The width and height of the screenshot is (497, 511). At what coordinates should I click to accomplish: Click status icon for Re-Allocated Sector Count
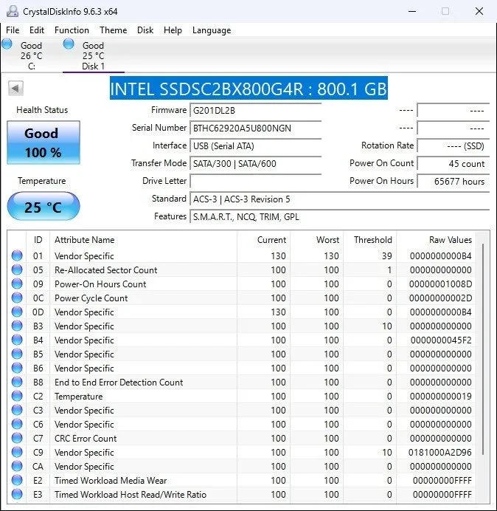17,270
